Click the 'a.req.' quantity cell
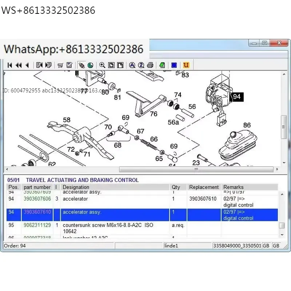This screenshot has height=291, width=291. [x=178, y=225]
